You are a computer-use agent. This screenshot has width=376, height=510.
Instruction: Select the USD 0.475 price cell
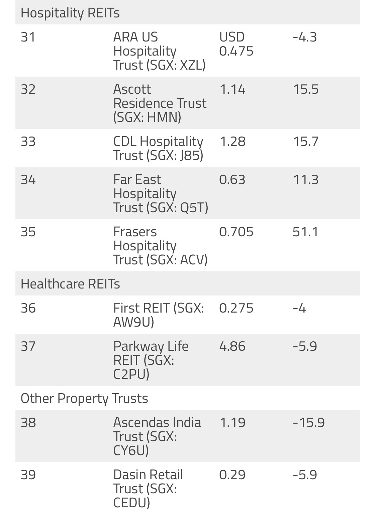[x=236, y=44]
